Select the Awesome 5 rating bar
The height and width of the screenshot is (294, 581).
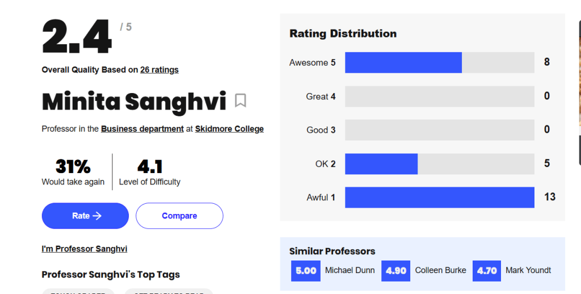click(439, 62)
